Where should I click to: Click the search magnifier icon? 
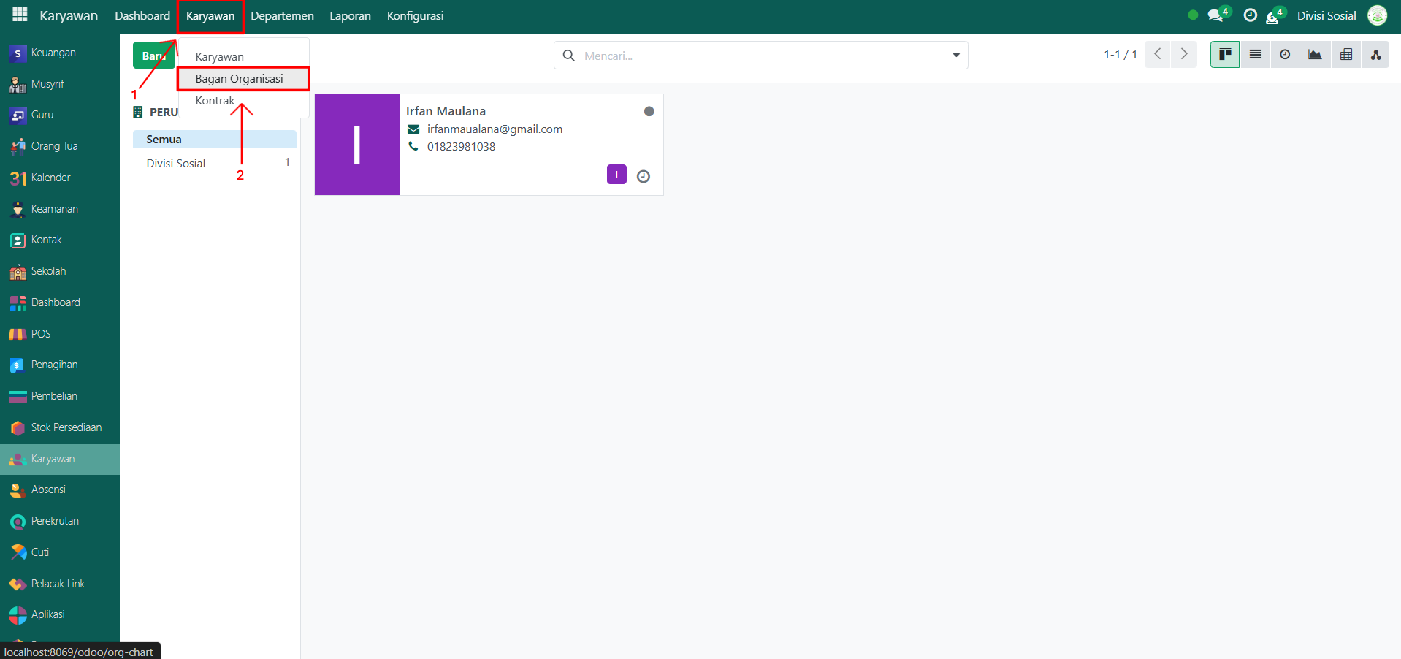568,56
